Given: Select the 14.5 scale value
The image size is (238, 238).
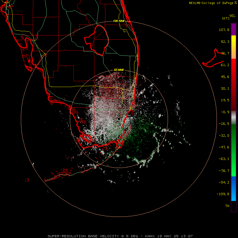Looking at the screenshot, I should pos(225,100).
